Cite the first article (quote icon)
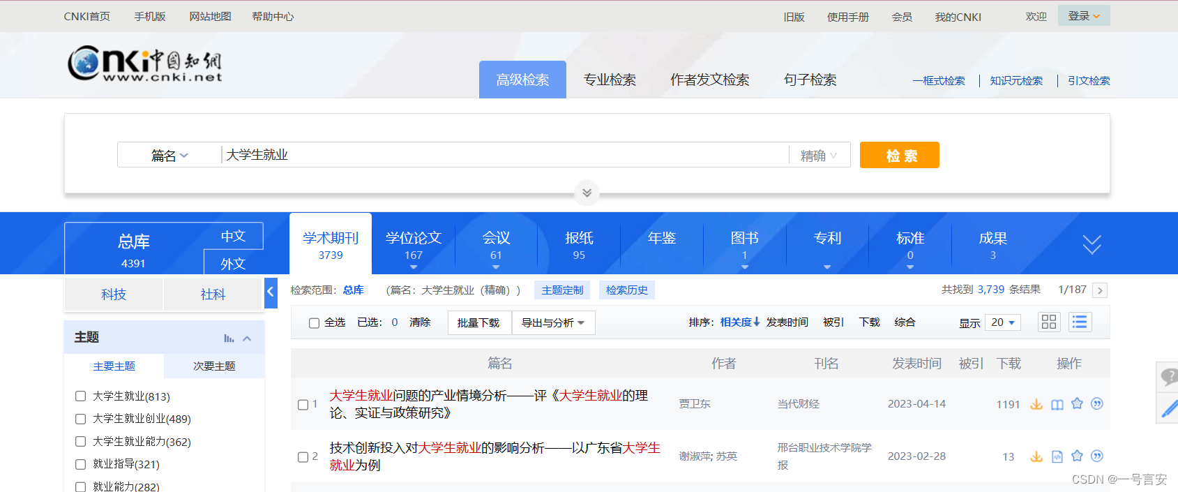The height and width of the screenshot is (492, 1178). click(1097, 403)
